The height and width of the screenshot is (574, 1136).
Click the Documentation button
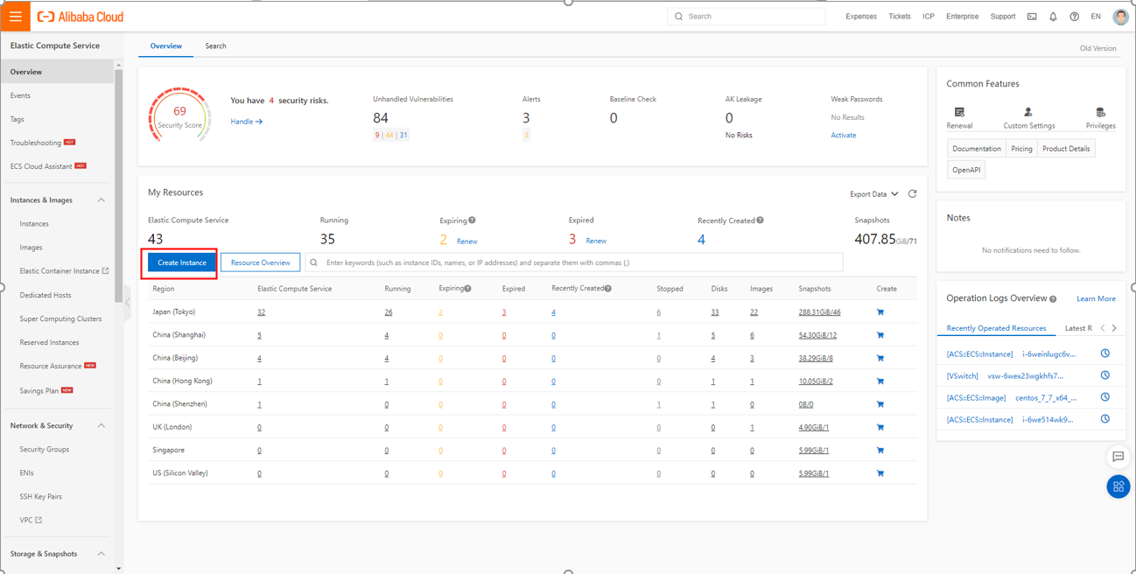(977, 149)
